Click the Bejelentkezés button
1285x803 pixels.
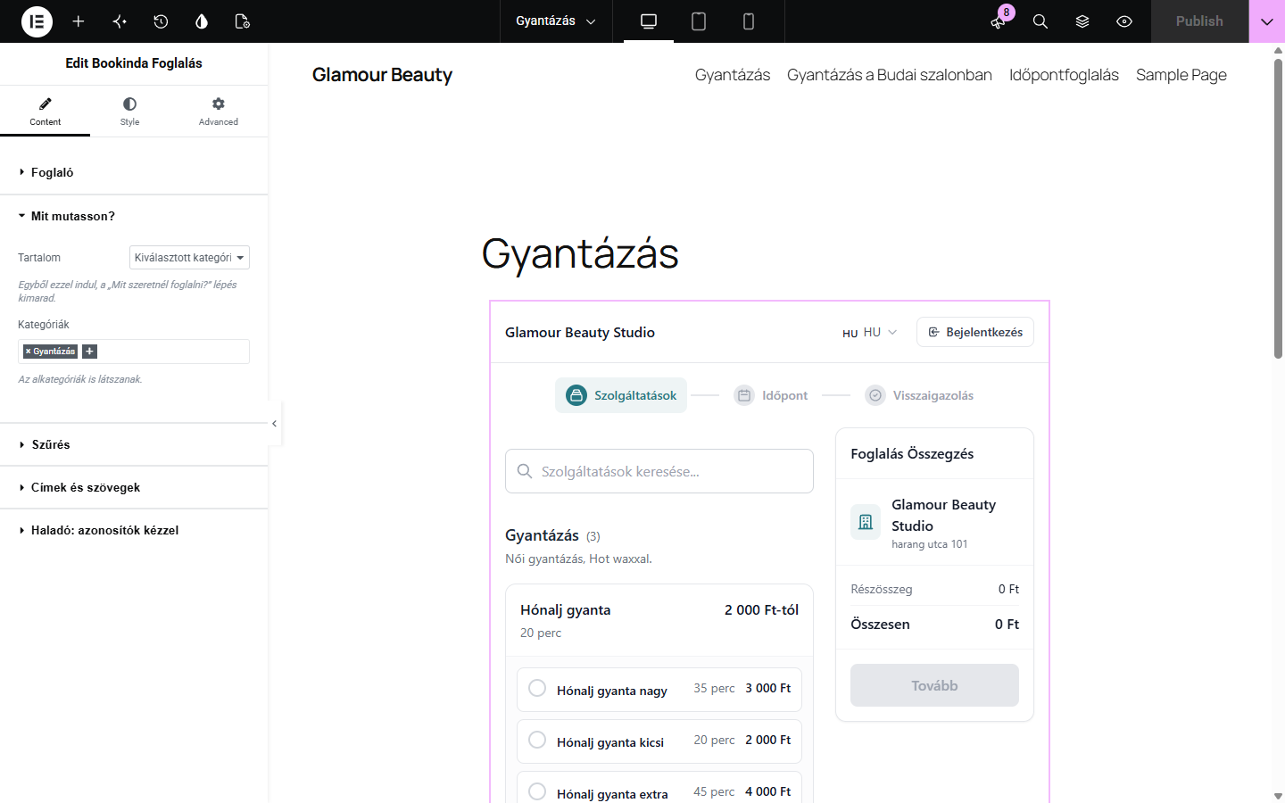tap(975, 332)
